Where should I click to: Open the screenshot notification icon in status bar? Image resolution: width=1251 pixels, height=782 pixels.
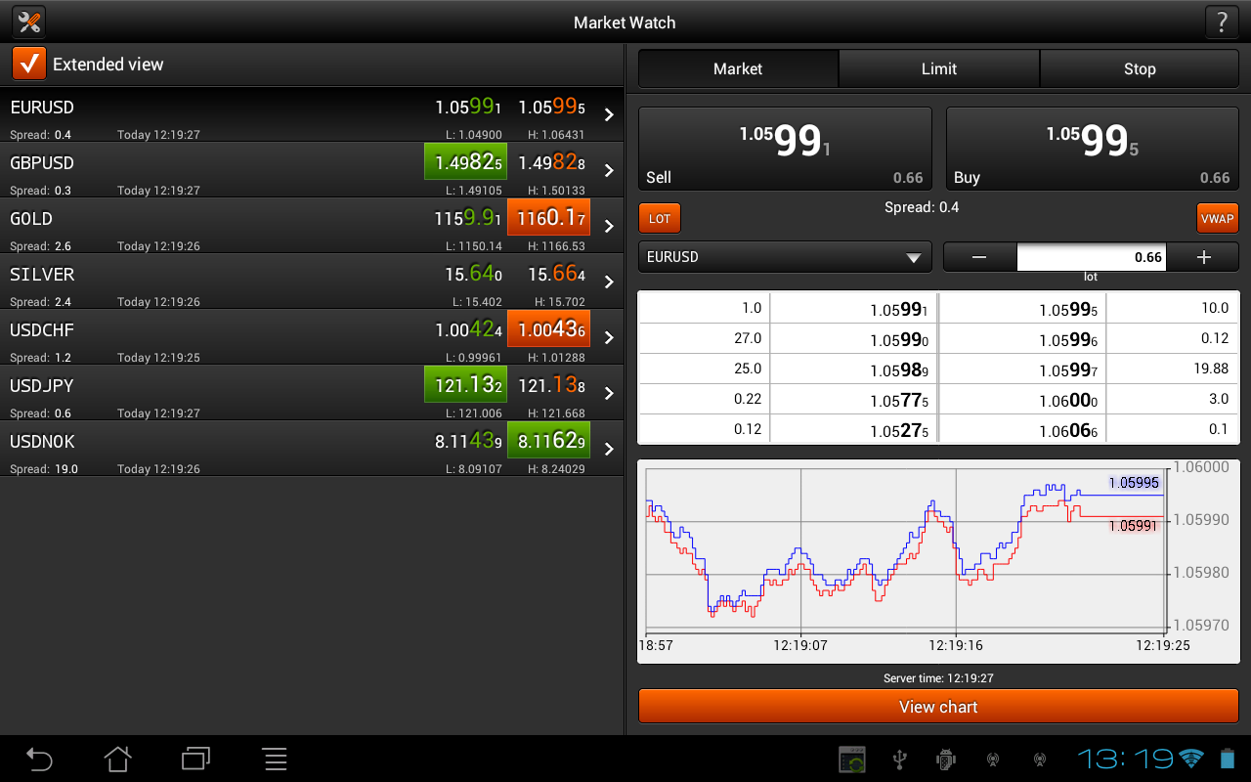pyautogui.click(x=853, y=760)
